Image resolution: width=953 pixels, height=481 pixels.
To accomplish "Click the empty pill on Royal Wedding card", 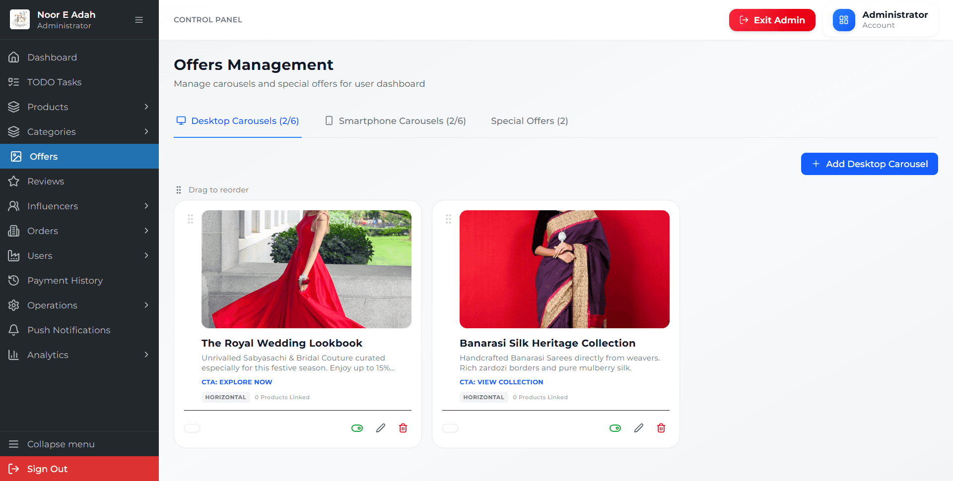I will [192, 428].
